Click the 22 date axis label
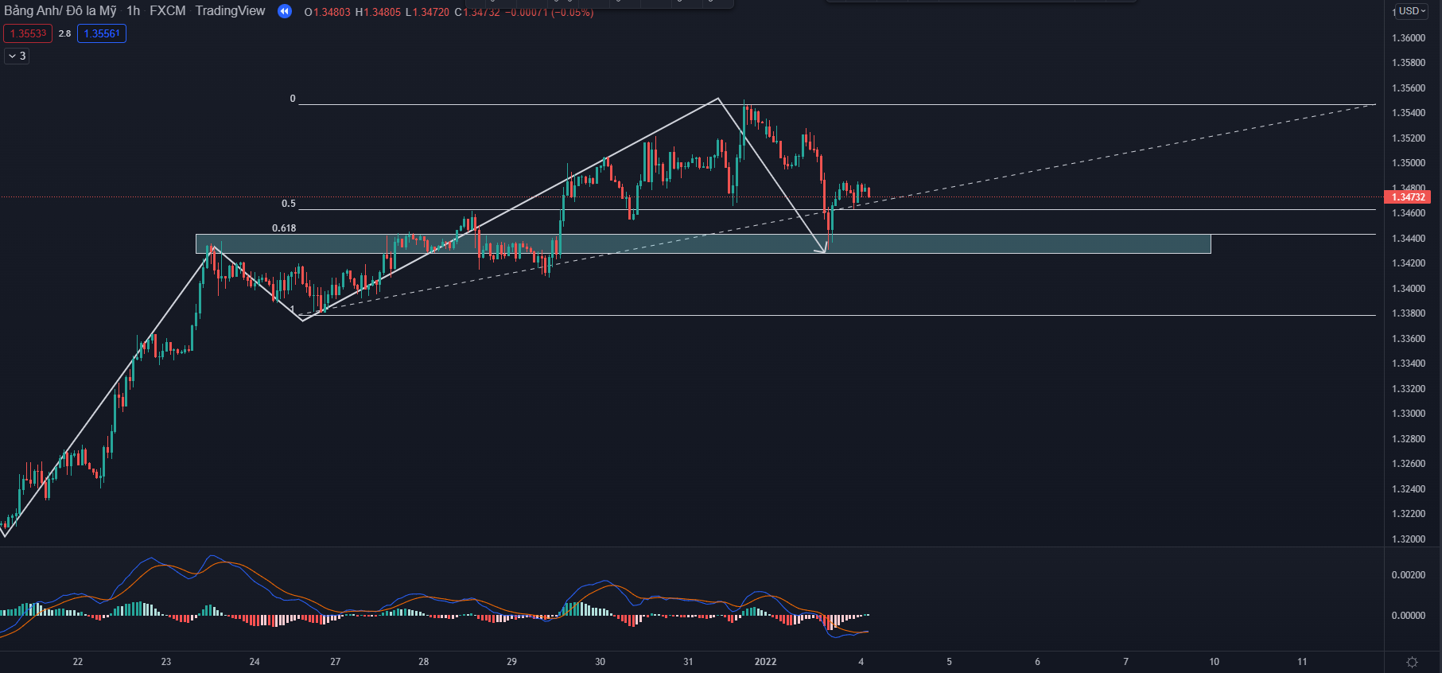Screen dimensions: 1442x673 coord(78,662)
